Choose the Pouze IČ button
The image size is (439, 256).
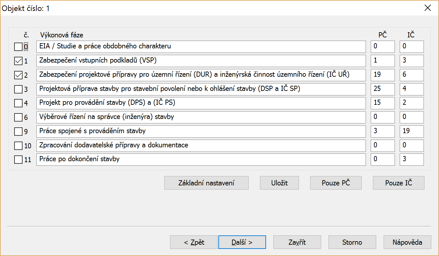click(x=398, y=183)
